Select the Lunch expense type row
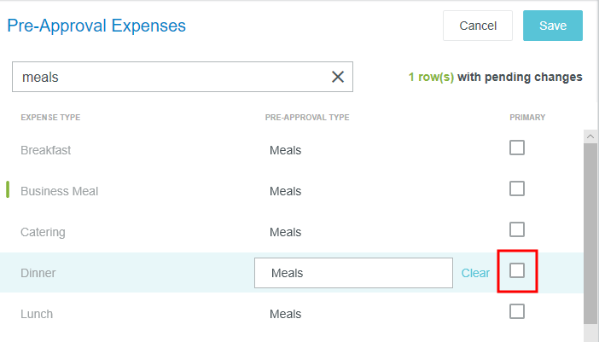This screenshot has height=342, width=599. pos(37,314)
